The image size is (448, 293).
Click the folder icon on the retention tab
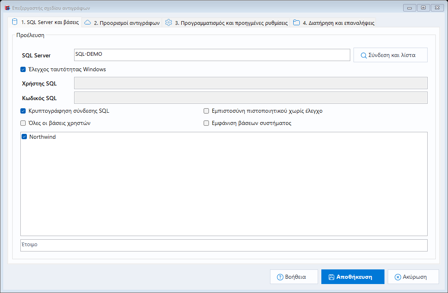(296, 22)
